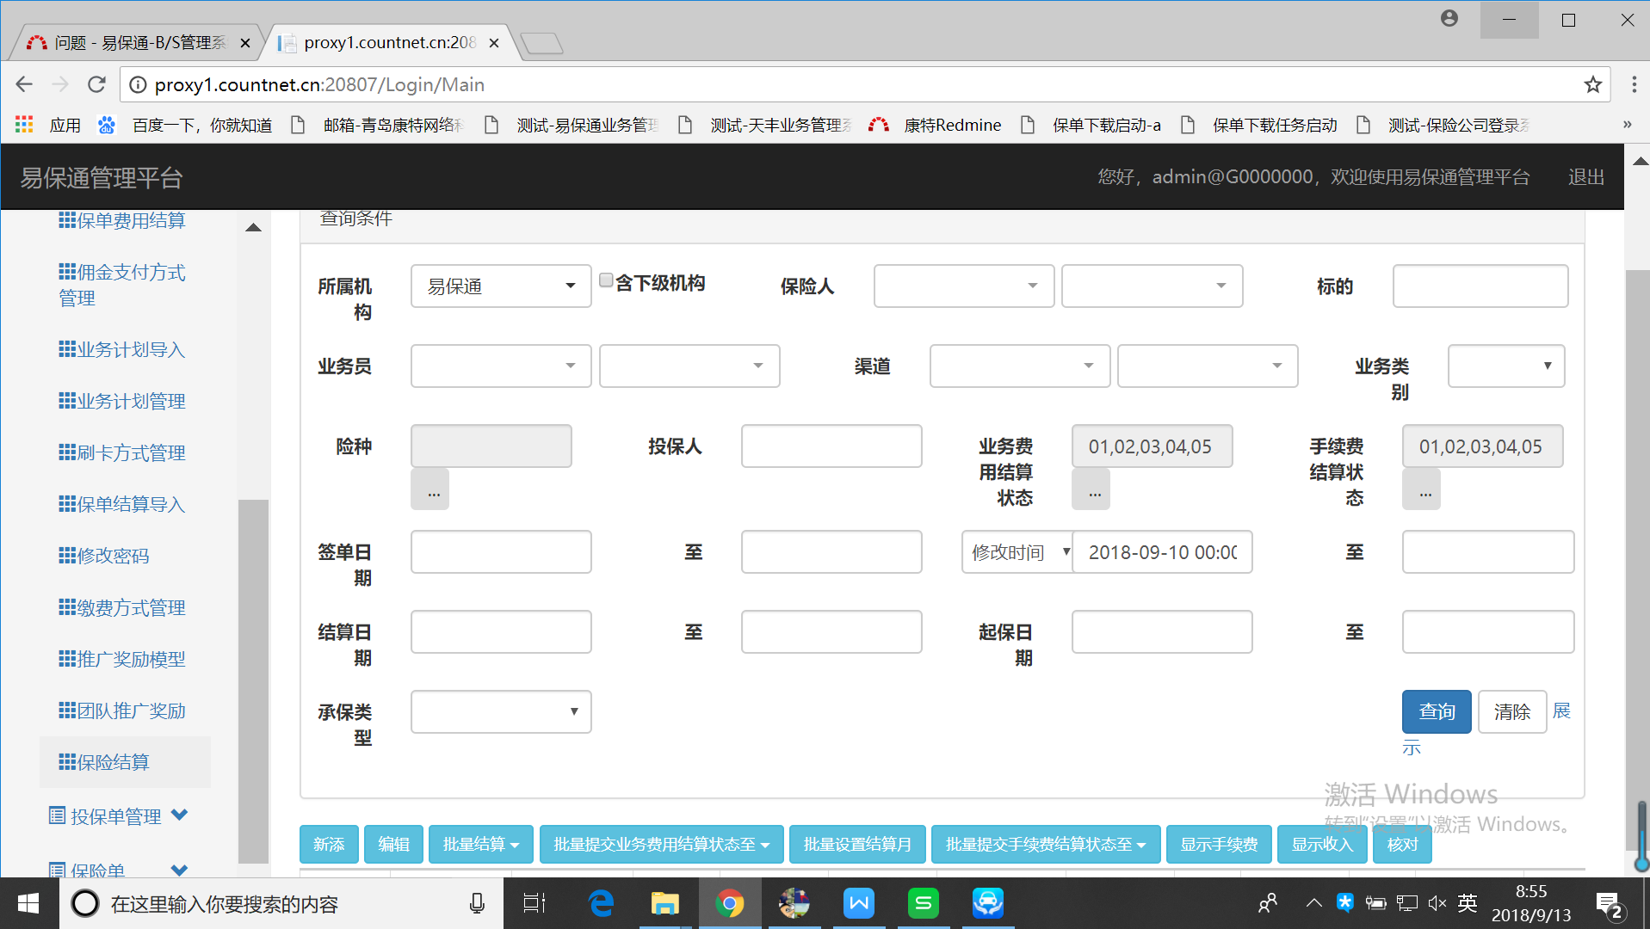Click the page scrollbar up arrow

1641,161
